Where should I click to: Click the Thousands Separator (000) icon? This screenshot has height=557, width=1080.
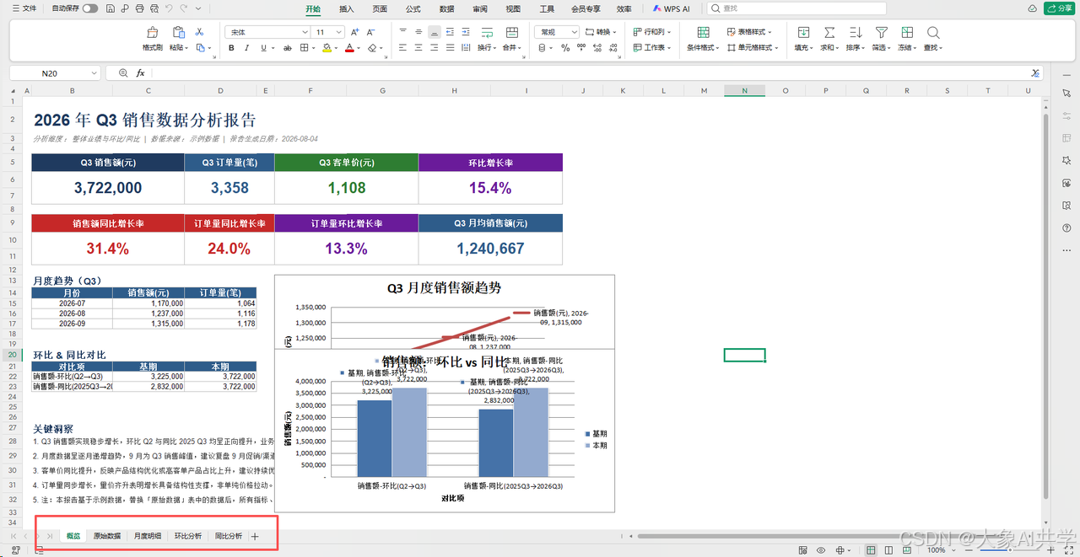pyautogui.click(x=580, y=48)
